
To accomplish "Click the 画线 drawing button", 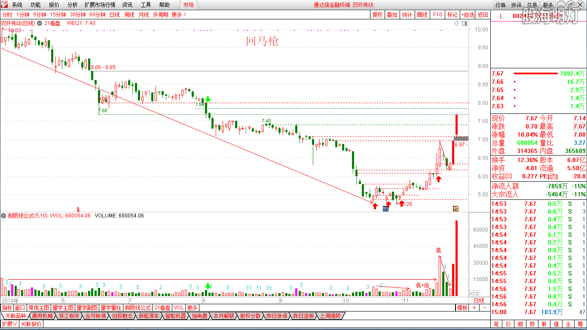I will [x=422, y=15].
